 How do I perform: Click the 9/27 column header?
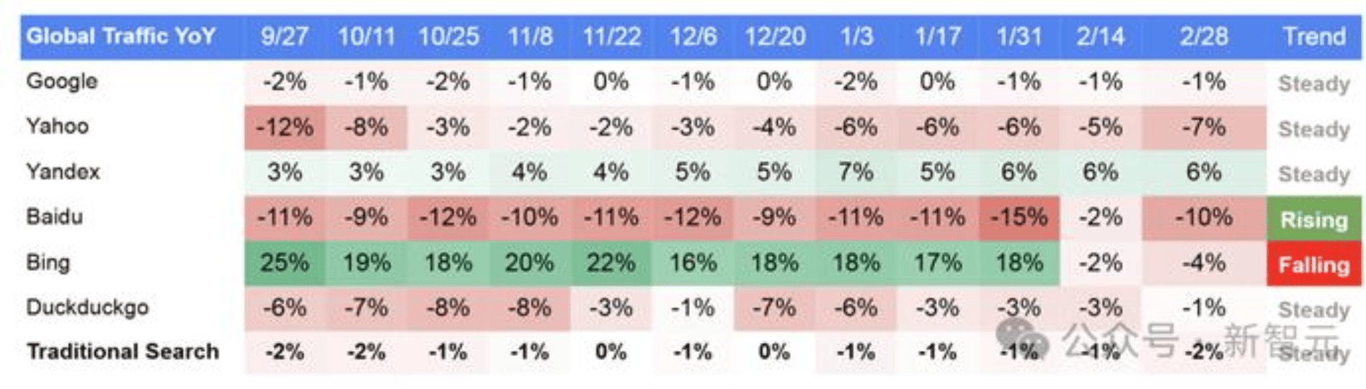(x=284, y=36)
